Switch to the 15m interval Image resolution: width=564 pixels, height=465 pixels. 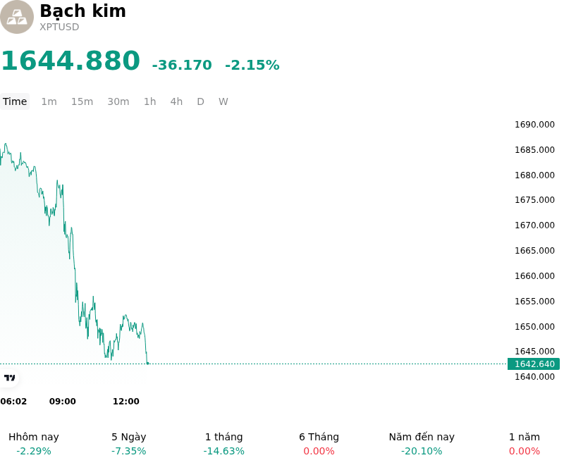coord(82,101)
